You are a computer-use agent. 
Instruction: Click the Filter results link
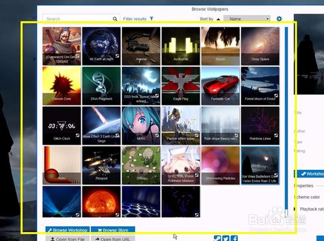coord(135,19)
